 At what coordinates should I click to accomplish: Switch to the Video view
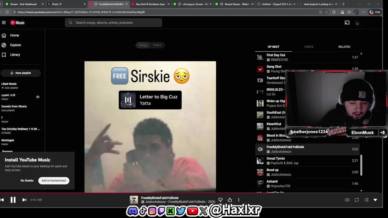[157, 45]
